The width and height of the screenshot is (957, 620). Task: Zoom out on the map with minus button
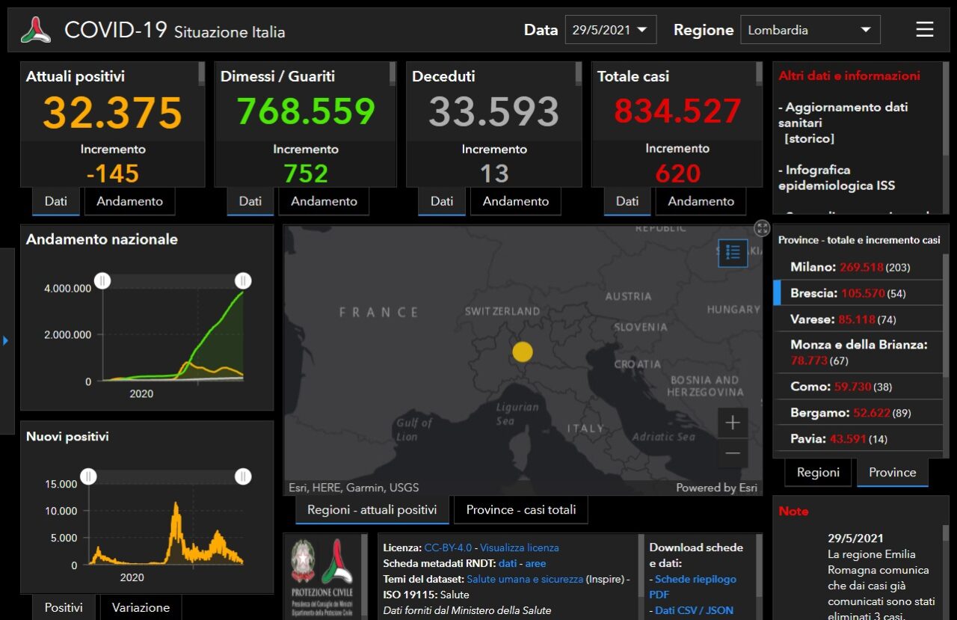[732, 453]
